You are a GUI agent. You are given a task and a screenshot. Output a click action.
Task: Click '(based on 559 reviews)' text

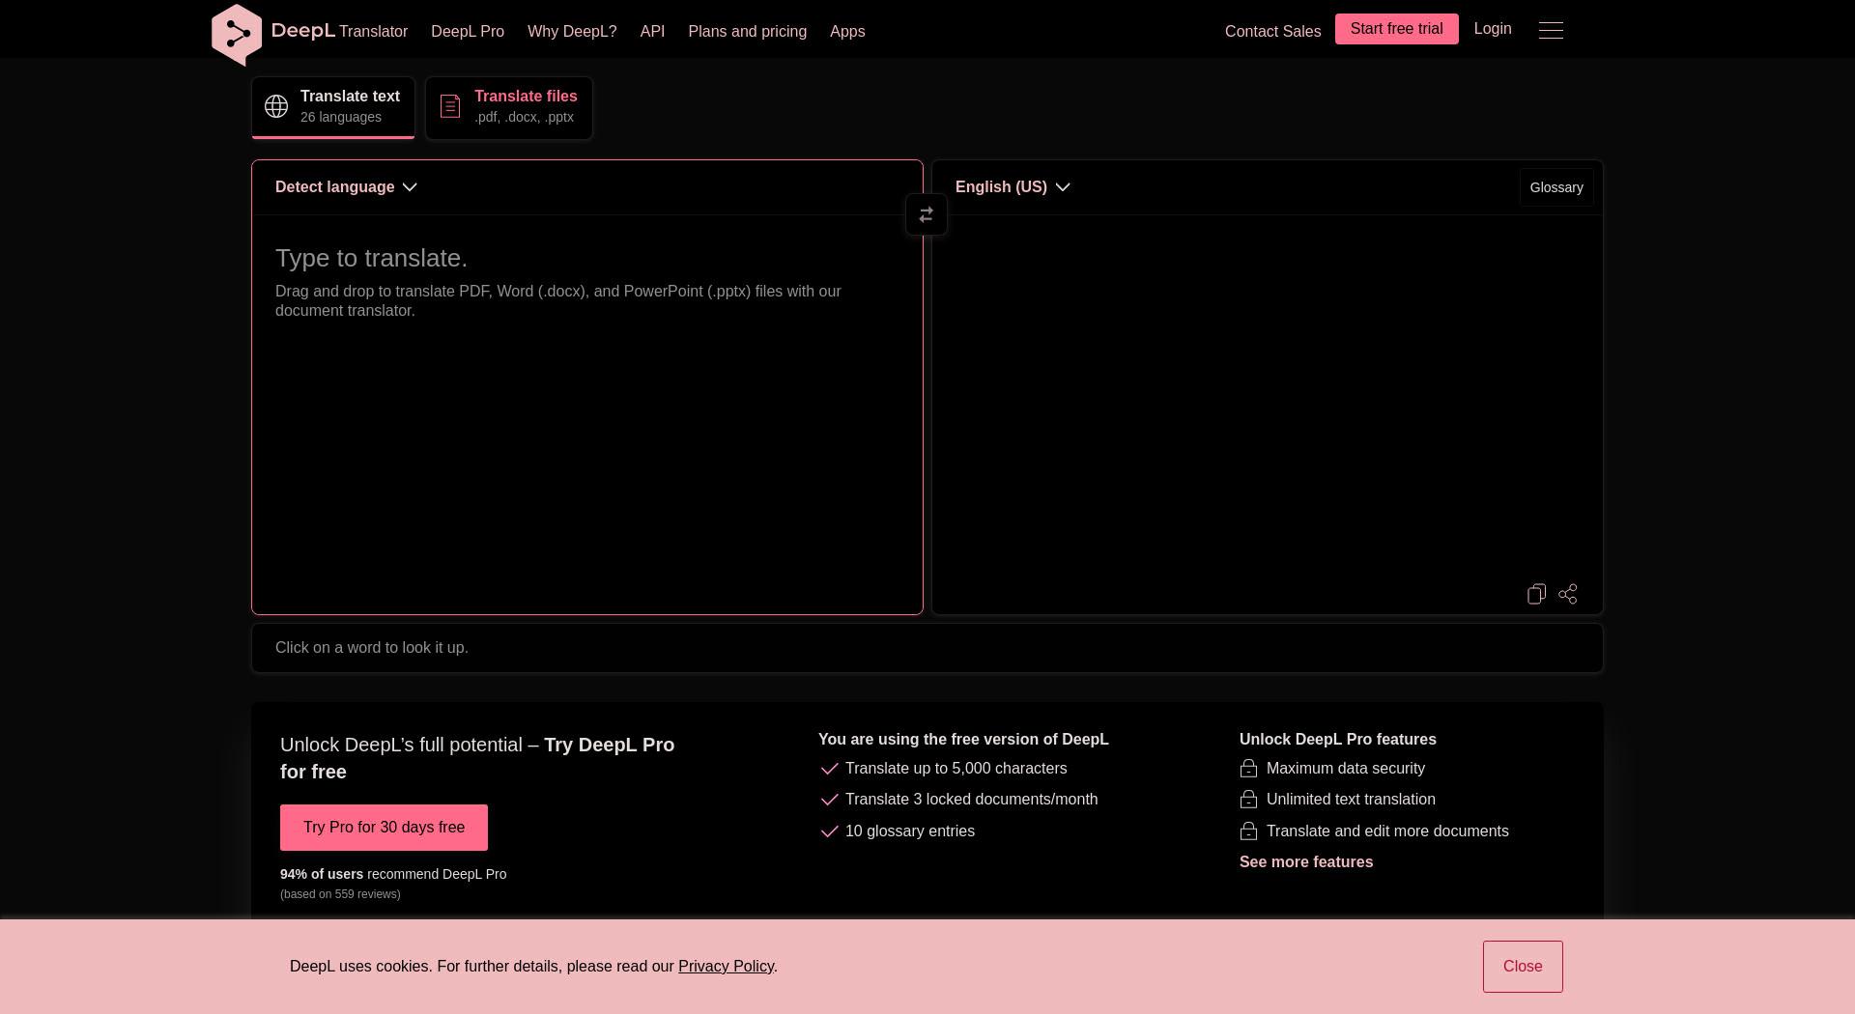click(340, 894)
